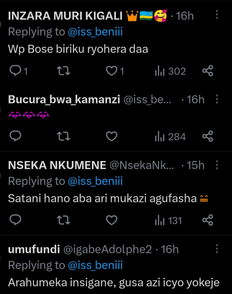The width and height of the screenshot is (232, 294).
Task: Repost the 'Wp Bose biriku ryohera daa' tweet
Action: (64, 71)
